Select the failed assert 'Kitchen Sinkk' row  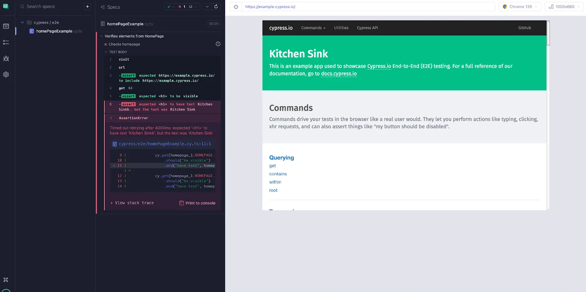(x=163, y=107)
